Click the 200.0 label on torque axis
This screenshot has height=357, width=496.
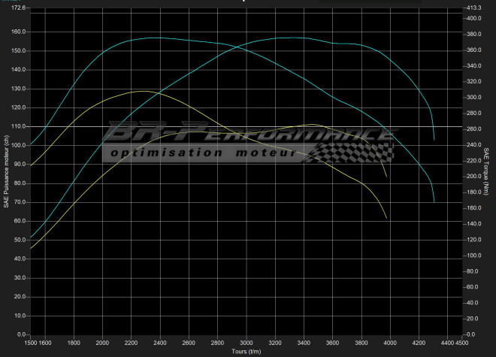[x=474, y=177]
